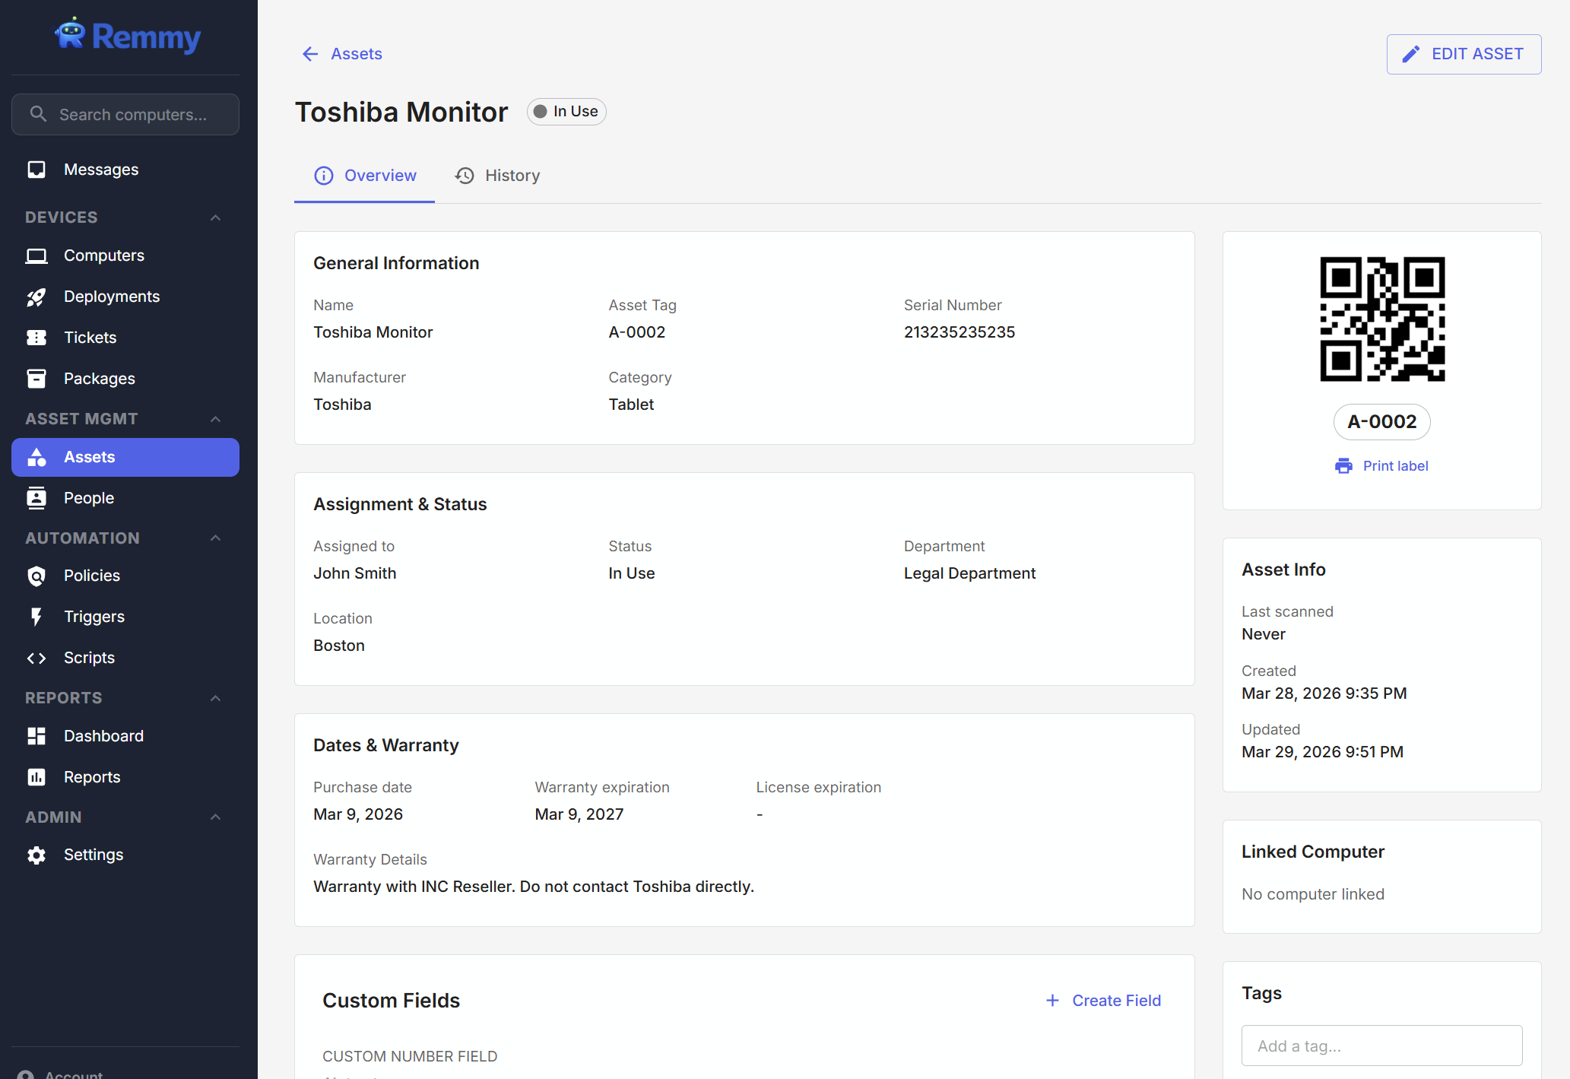Open the People section
Image resolution: width=1570 pixels, height=1079 pixels.
coord(89,498)
